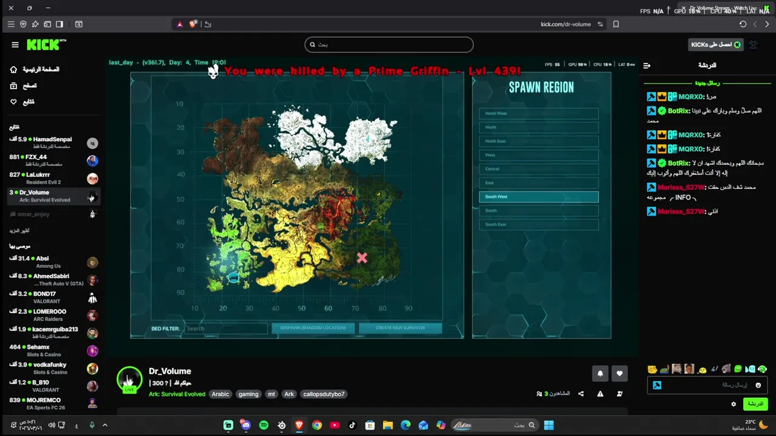This screenshot has width=776, height=436.
Task: Select North West spawn region
Action: [x=538, y=113]
